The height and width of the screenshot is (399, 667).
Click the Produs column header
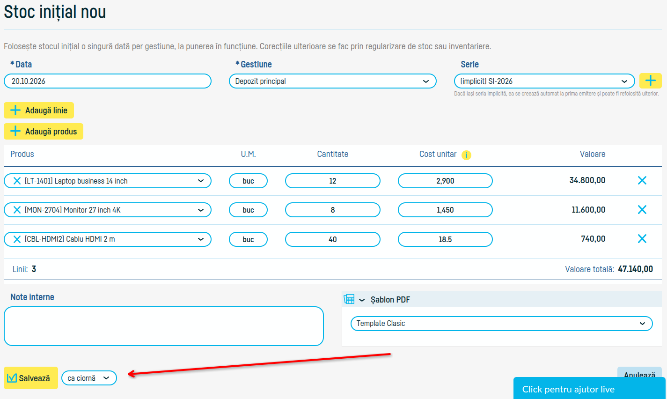[x=22, y=154]
